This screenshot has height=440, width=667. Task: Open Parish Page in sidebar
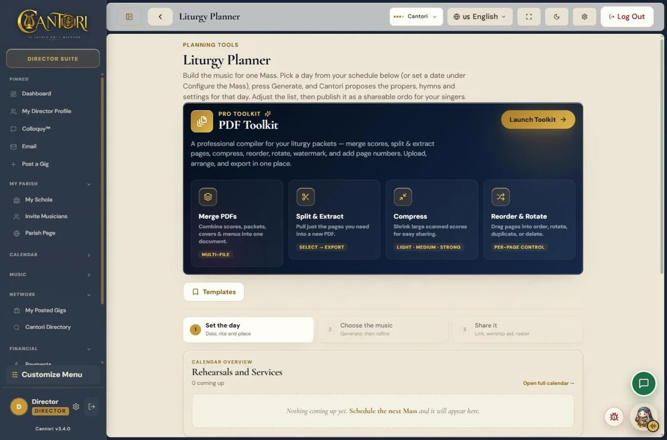tap(40, 233)
